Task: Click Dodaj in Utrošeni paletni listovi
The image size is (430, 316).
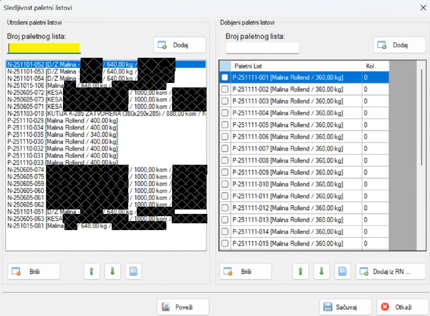Action: click(x=180, y=45)
